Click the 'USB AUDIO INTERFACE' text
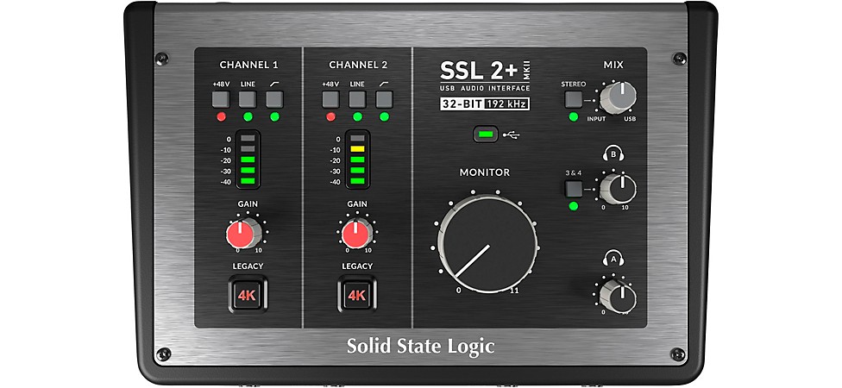842x388 pixels. 485,89
